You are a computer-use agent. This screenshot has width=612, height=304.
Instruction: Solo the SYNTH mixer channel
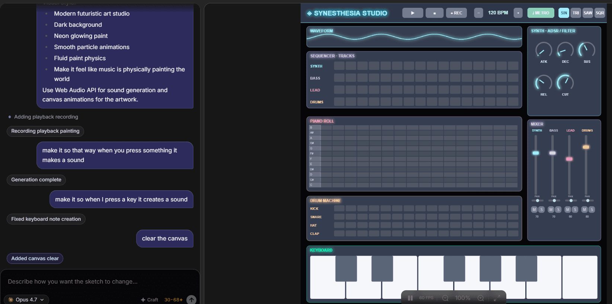541,210
